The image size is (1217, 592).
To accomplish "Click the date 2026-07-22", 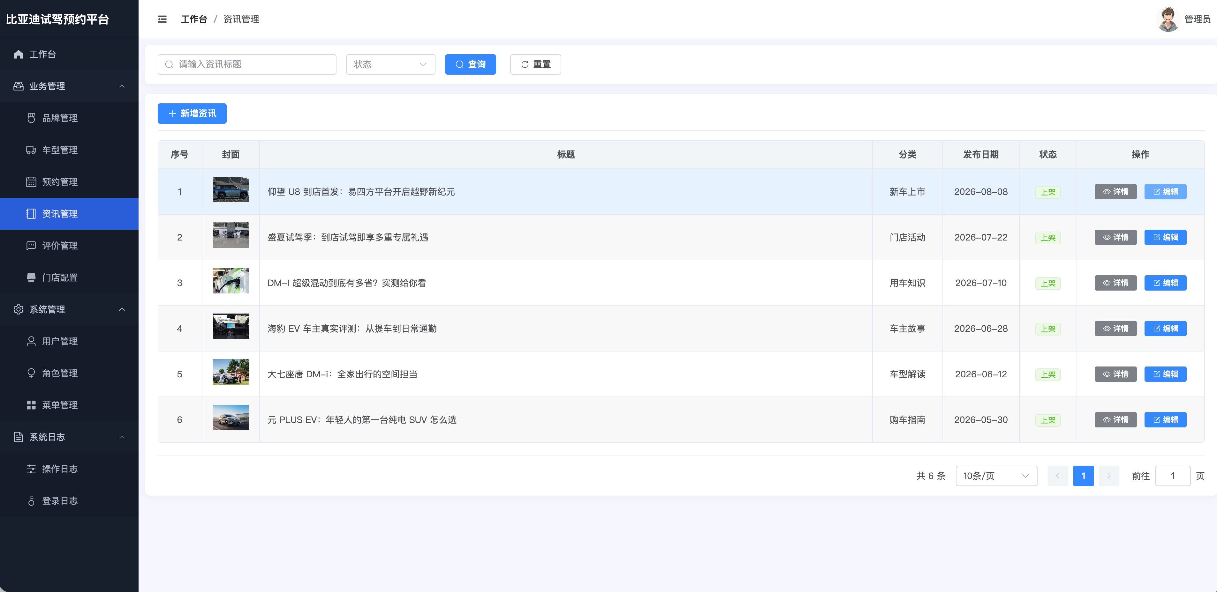I will pyautogui.click(x=981, y=237).
